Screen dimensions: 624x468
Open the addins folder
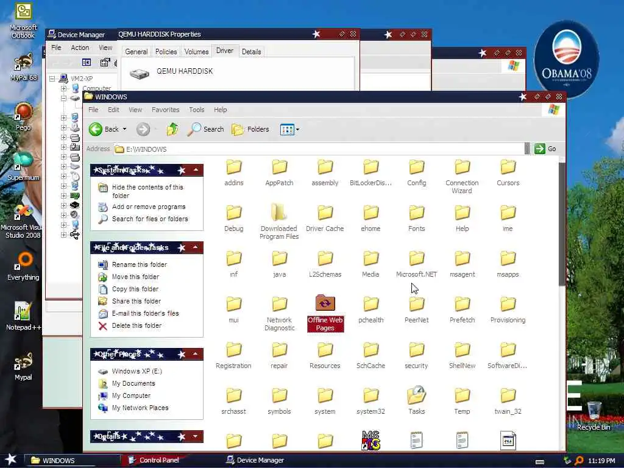233,173
